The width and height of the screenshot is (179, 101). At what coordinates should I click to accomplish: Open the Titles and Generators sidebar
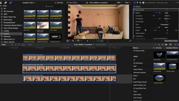point(11,3)
